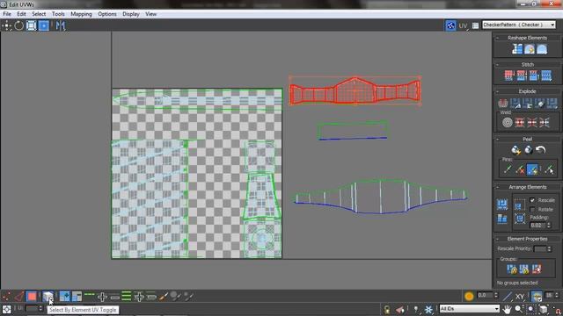Open the All IDs material dropdown
This screenshot has height=316, width=563.
pyautogui.click(x=469, y=308)
